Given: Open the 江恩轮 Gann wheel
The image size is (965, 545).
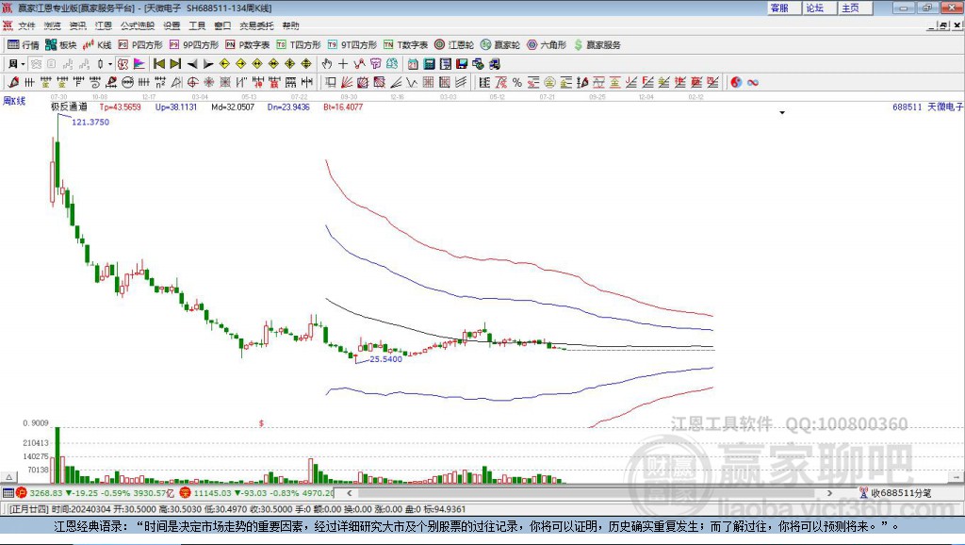Looking at the screenshot, I should [x=454, y=45].
